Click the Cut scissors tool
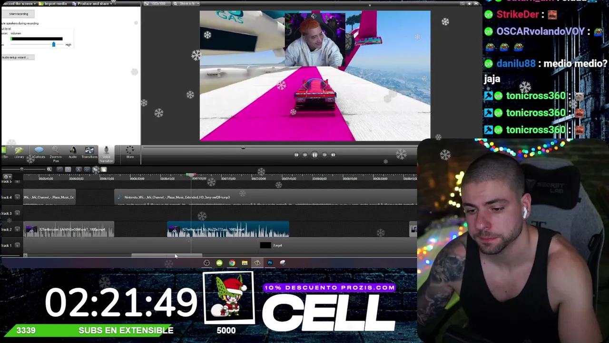609x343 pixels. (79, 169)
